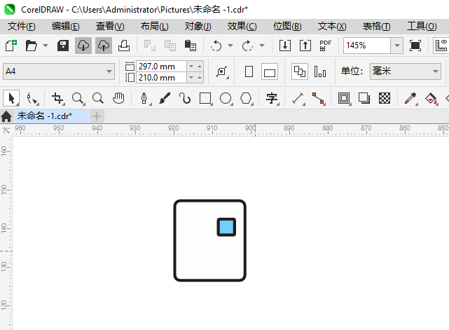449x330 pixels.
Task: Select the Polygon tool
Action: pyautogui.click(x=247, y=99)
